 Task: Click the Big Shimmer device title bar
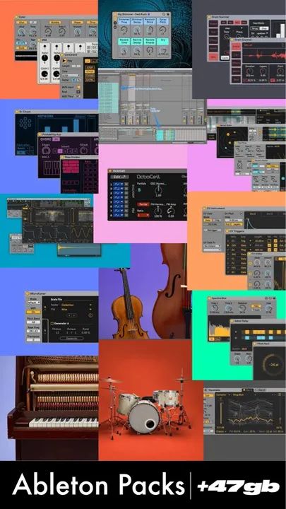click(142, 14)
